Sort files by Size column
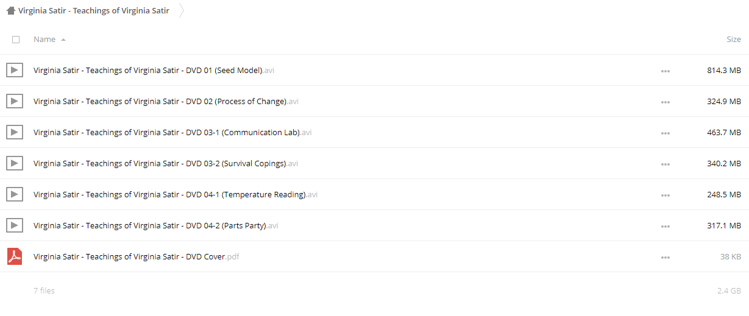Viewport: 749px width, 316px height. pyautogui.click(x=734, y=39)
